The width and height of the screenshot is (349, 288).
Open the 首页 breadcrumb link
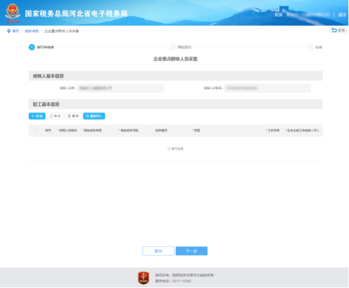(x=16, y=31)
